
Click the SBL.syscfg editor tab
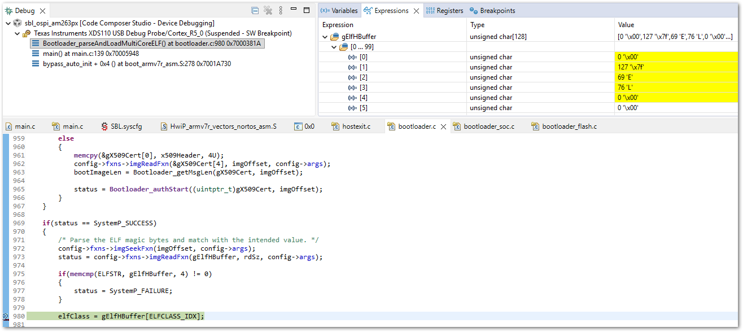(122, 126)
